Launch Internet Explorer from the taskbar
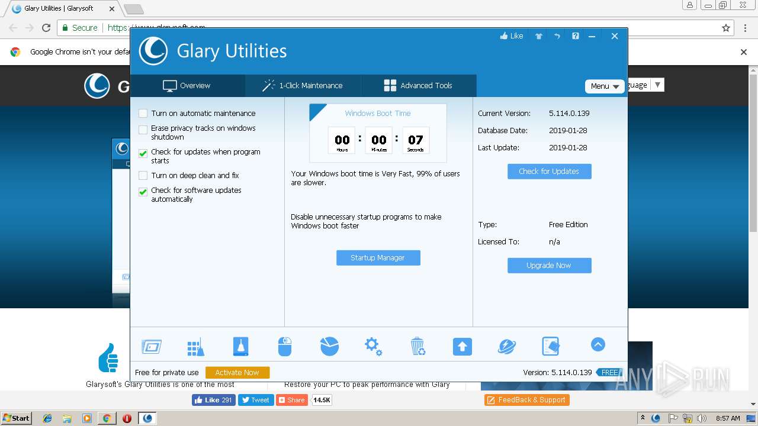This screenshot has height=426, width=758. (x=47, y=418)
